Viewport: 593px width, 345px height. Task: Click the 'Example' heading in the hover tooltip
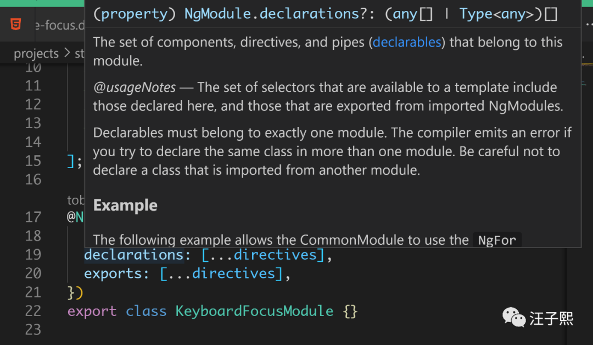pos(125,205)
